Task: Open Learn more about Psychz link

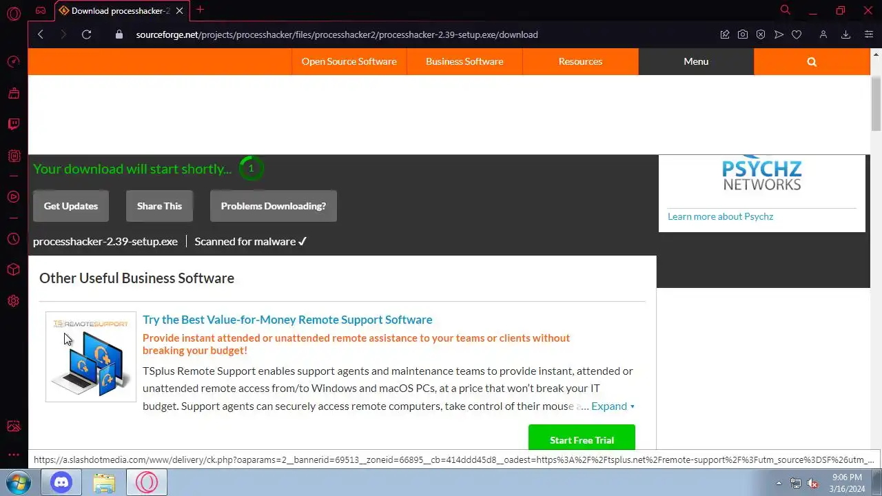Action: [x=720, y=216]
